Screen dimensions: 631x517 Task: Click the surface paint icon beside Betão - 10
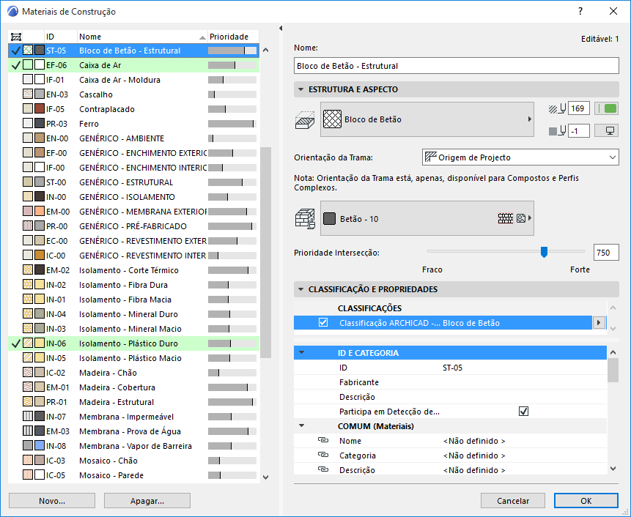[x=305, y=219]
